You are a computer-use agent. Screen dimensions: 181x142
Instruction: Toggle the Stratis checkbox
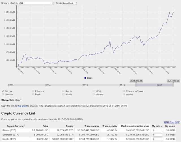pos(63,94)
